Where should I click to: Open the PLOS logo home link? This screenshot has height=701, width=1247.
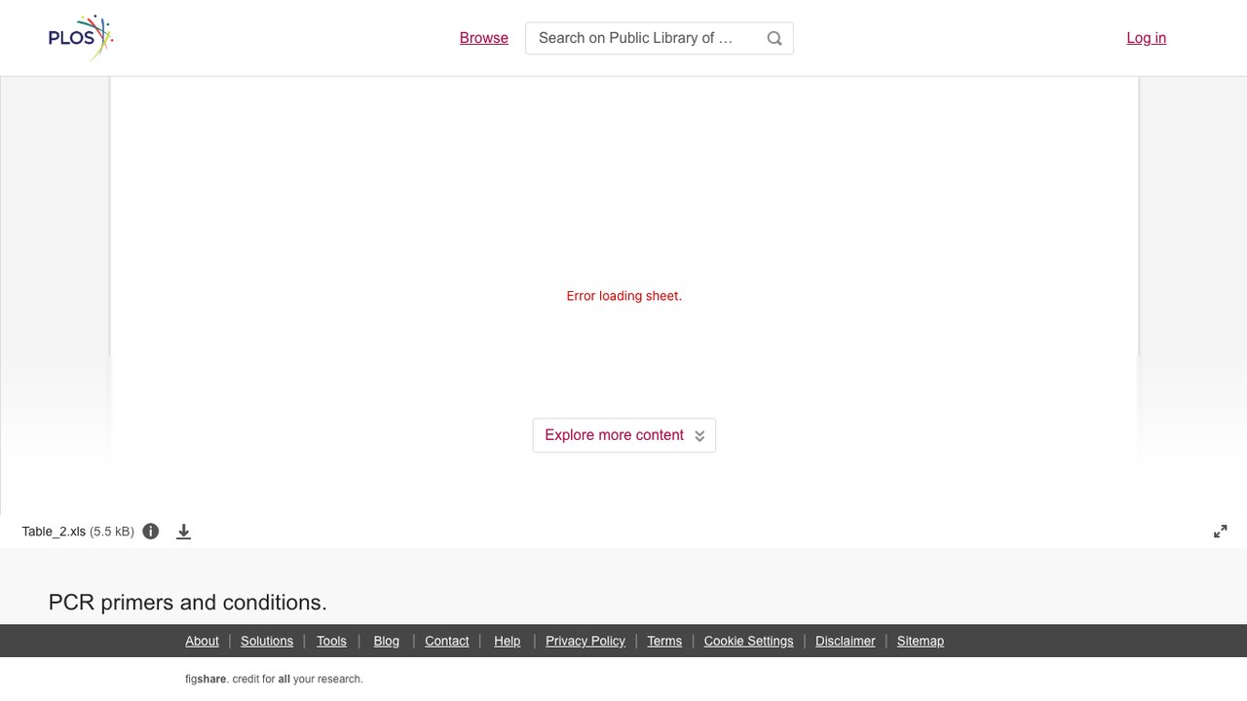point(81,38)
